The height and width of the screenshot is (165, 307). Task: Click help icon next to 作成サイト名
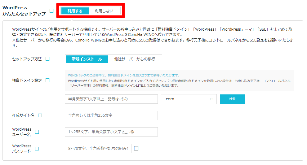pos(40,115)
